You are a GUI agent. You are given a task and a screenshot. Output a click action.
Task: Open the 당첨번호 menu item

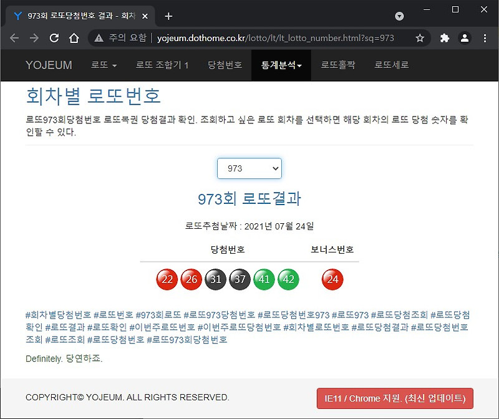[x=225, y=65]
